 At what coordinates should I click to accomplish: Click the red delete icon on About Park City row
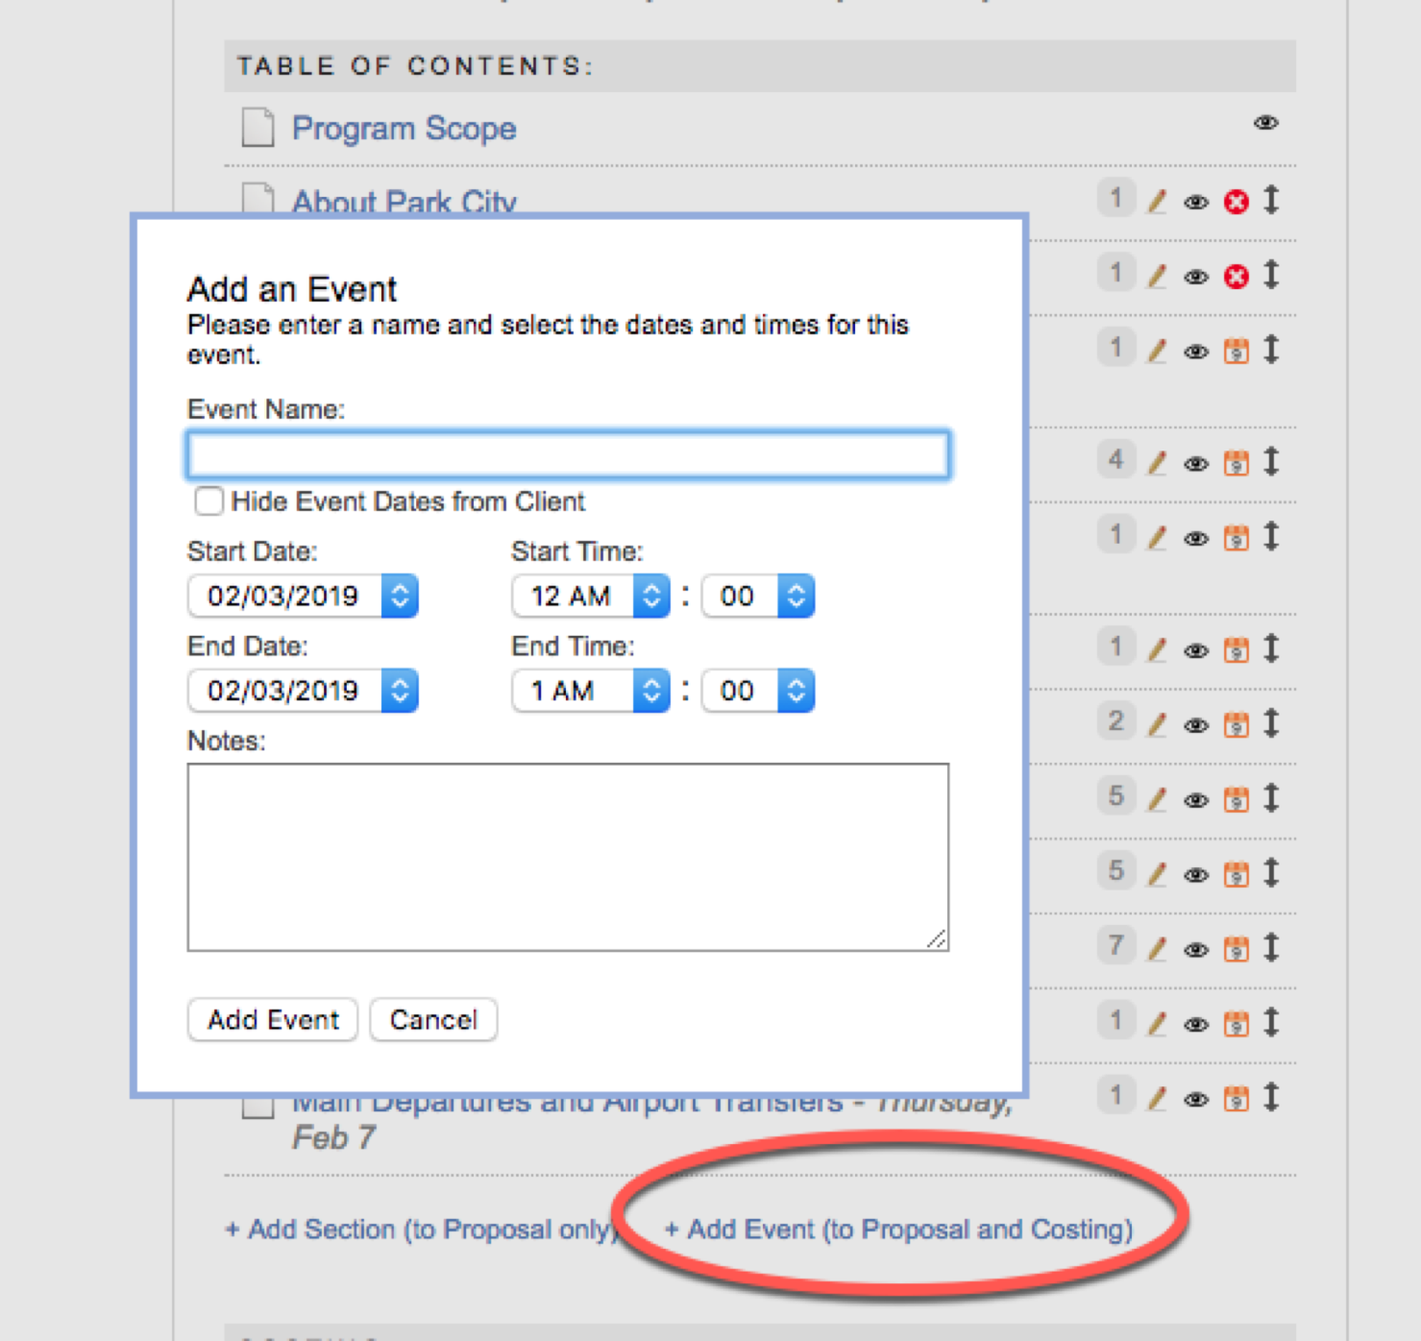[x=1237, y=202]
